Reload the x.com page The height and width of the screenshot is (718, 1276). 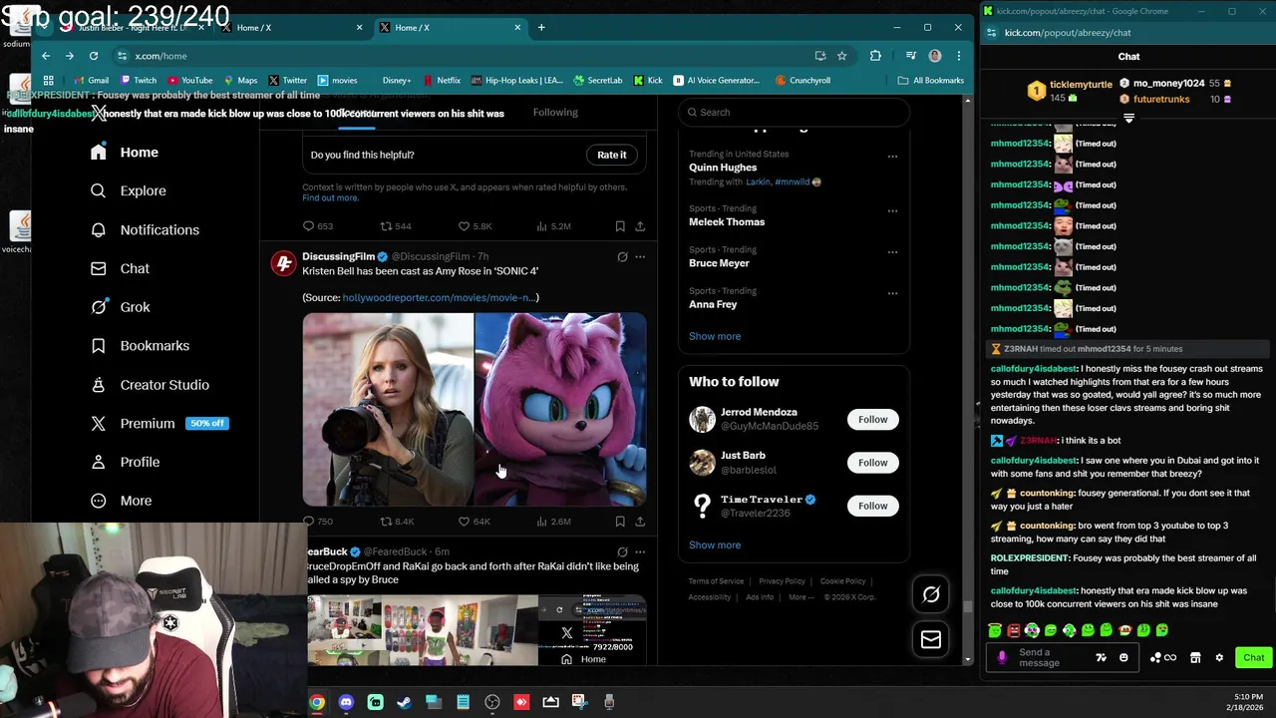tap(94, 56)
